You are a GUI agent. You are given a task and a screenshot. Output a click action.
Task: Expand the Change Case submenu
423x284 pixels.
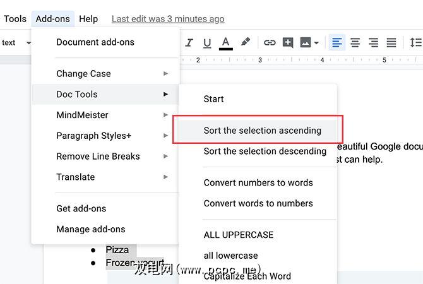tap(105, 74)
